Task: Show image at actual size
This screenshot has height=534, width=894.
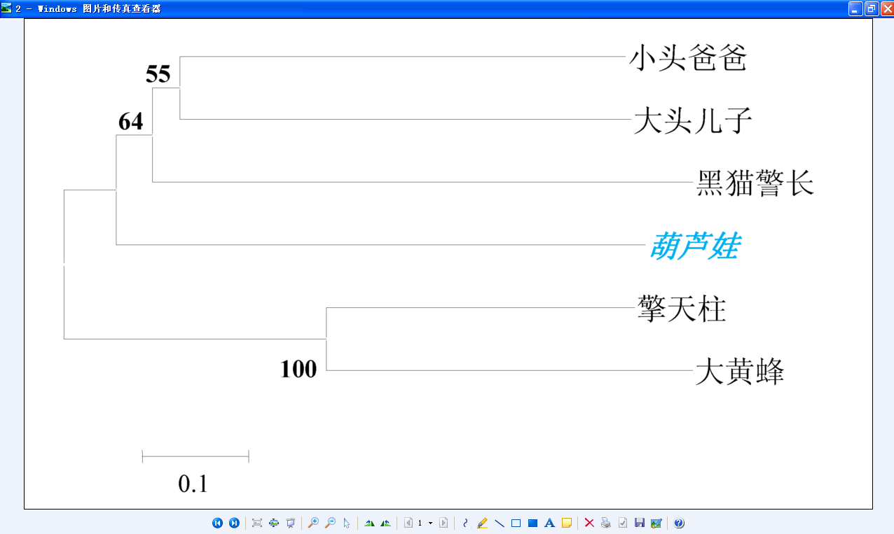Action: pyautogui.click(x=274, y=523)
